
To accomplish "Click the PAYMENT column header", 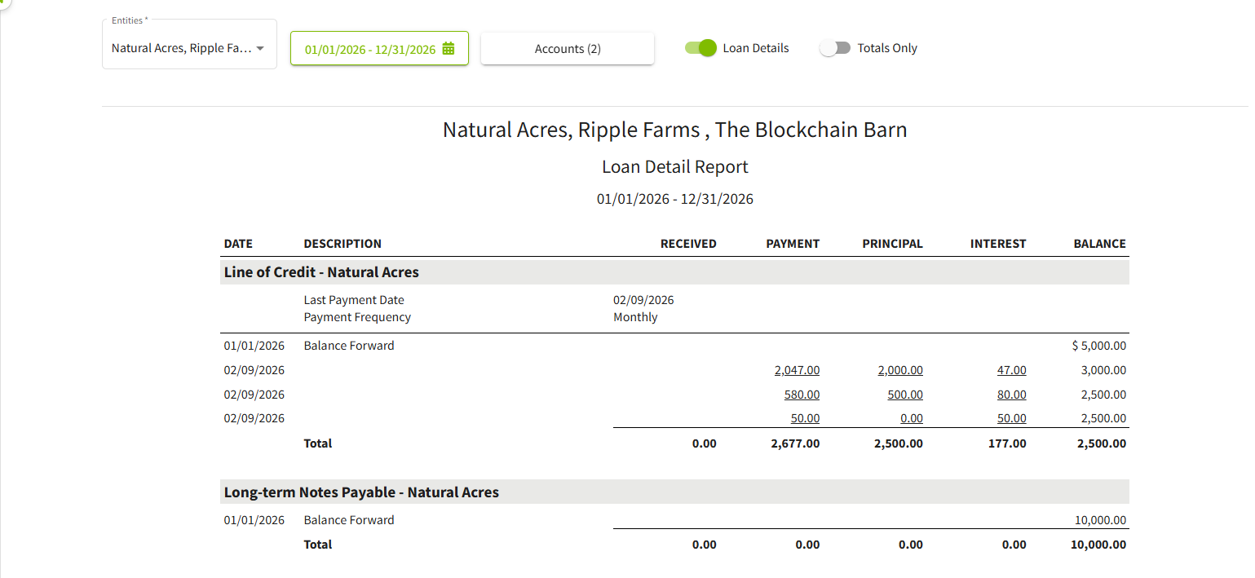I will coord(793,244).
